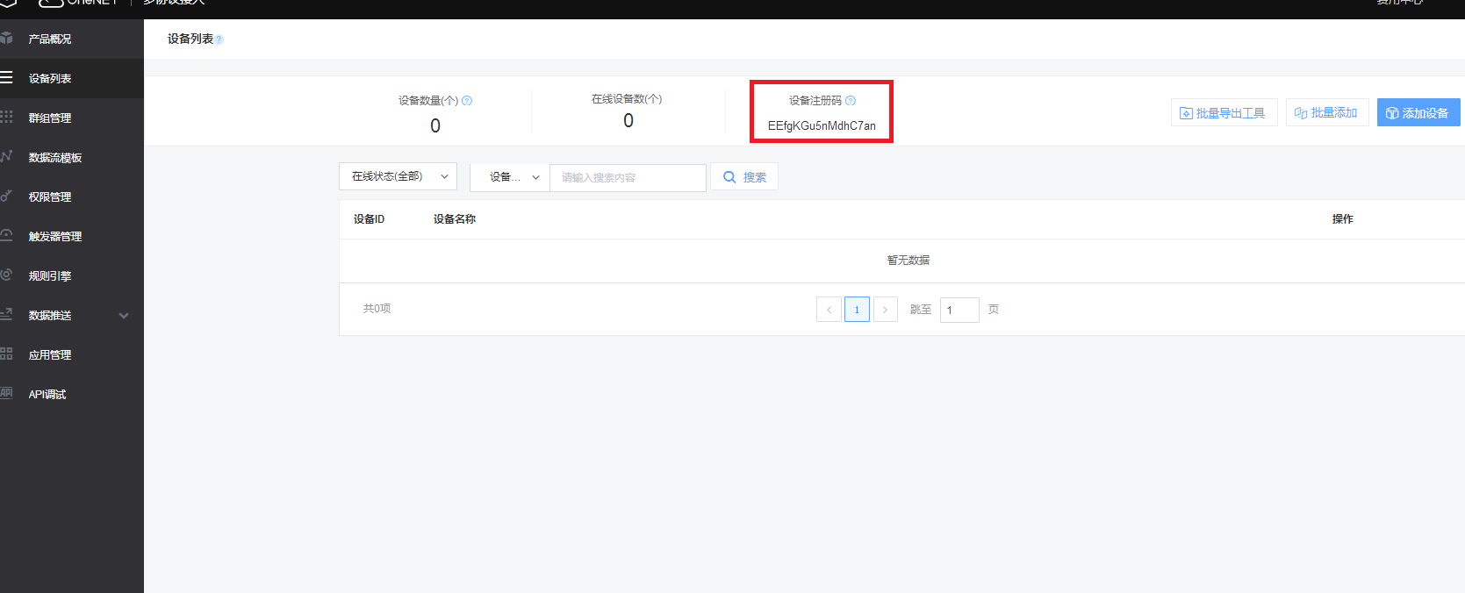Click the 操作 column header
Image resolution: width=1465 pixels, height=593 pixels.
point(1342,219)
